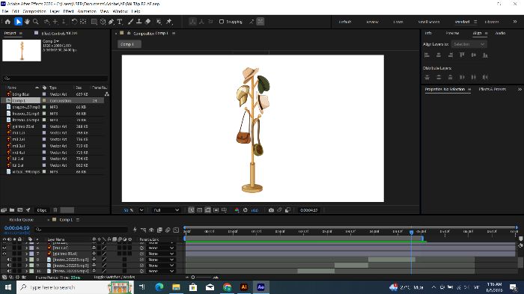Select the Pen tool

pos(112,22)
